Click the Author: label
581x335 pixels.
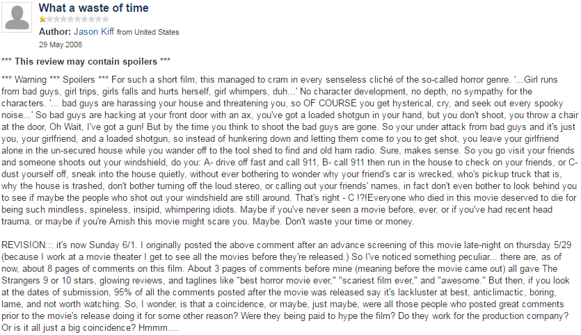point(55,32)
